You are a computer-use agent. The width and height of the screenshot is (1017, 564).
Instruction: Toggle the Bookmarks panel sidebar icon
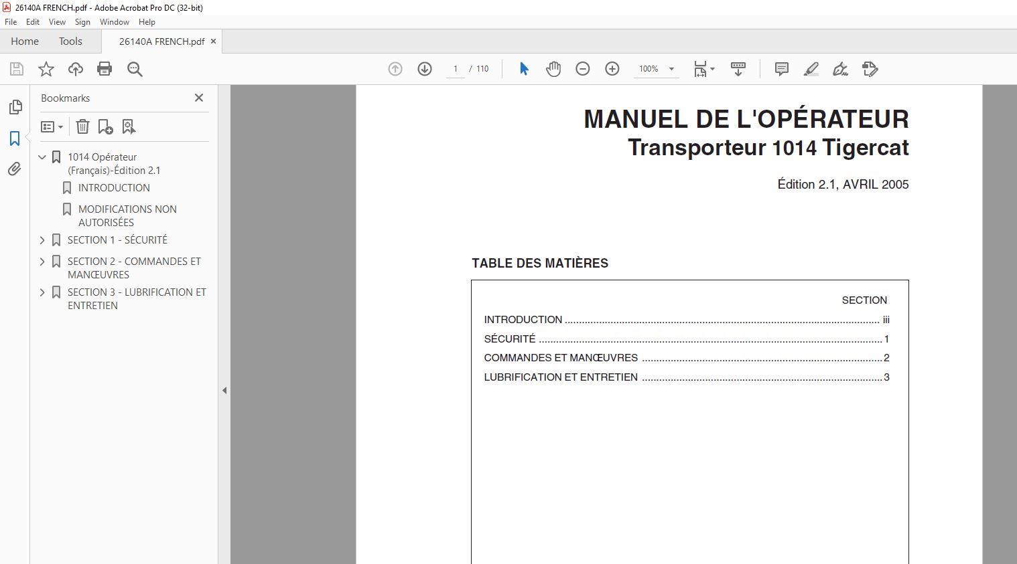[x=15, y=138]
